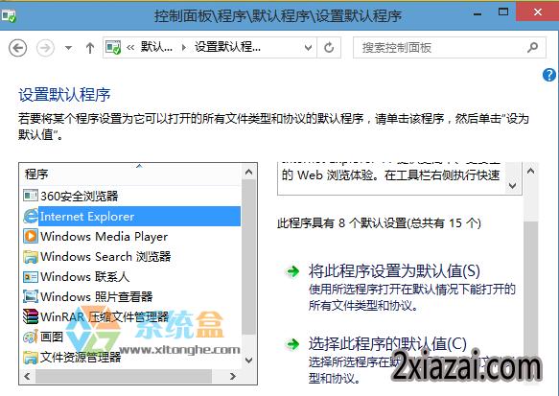Click the Windows 照片查看器 picture icon

(x=31, y=296)
